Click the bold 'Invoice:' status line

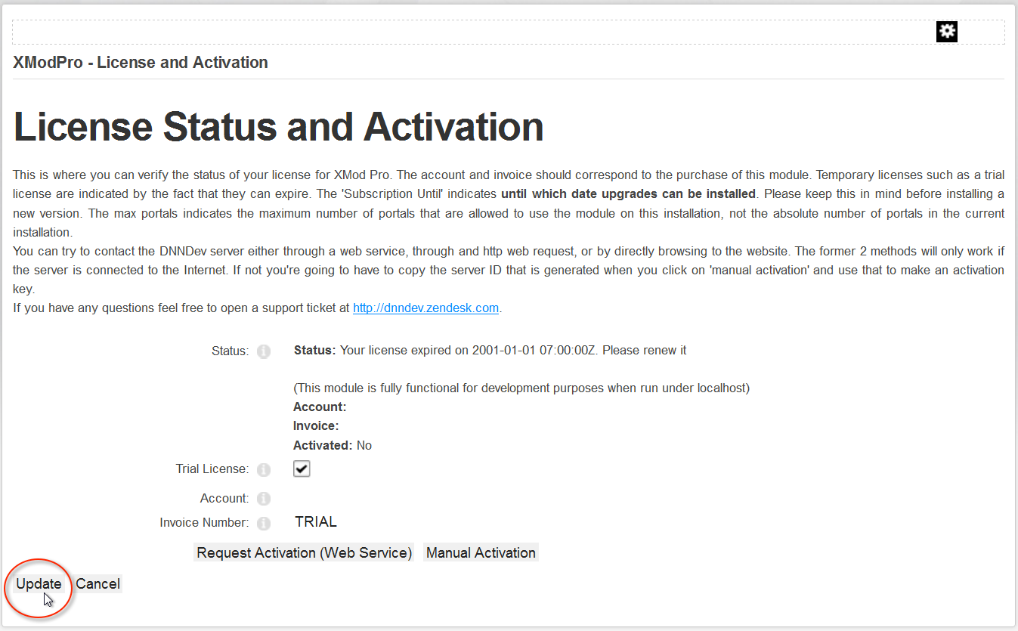click(x=316, y=425)
